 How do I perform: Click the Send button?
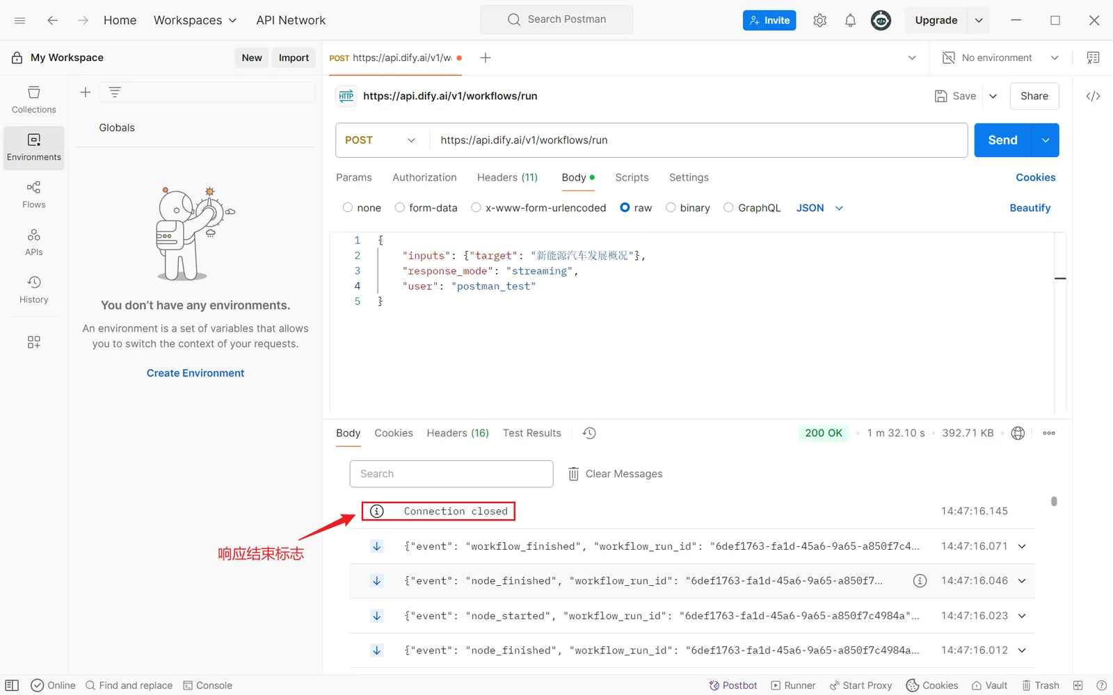(x=1002, y=140)
